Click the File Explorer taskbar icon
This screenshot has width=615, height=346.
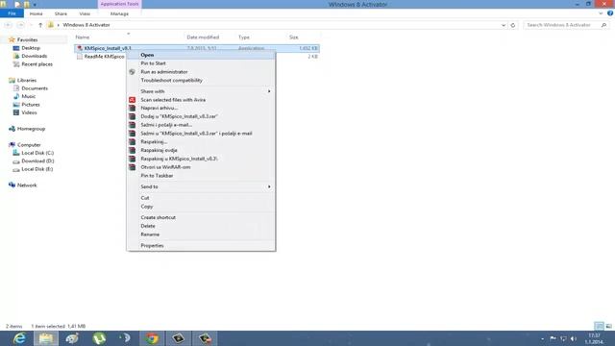pos(46,337)
